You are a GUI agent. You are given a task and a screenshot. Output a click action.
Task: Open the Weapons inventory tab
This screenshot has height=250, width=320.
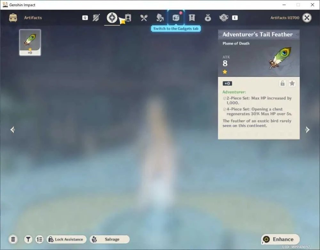pos(96,18)
